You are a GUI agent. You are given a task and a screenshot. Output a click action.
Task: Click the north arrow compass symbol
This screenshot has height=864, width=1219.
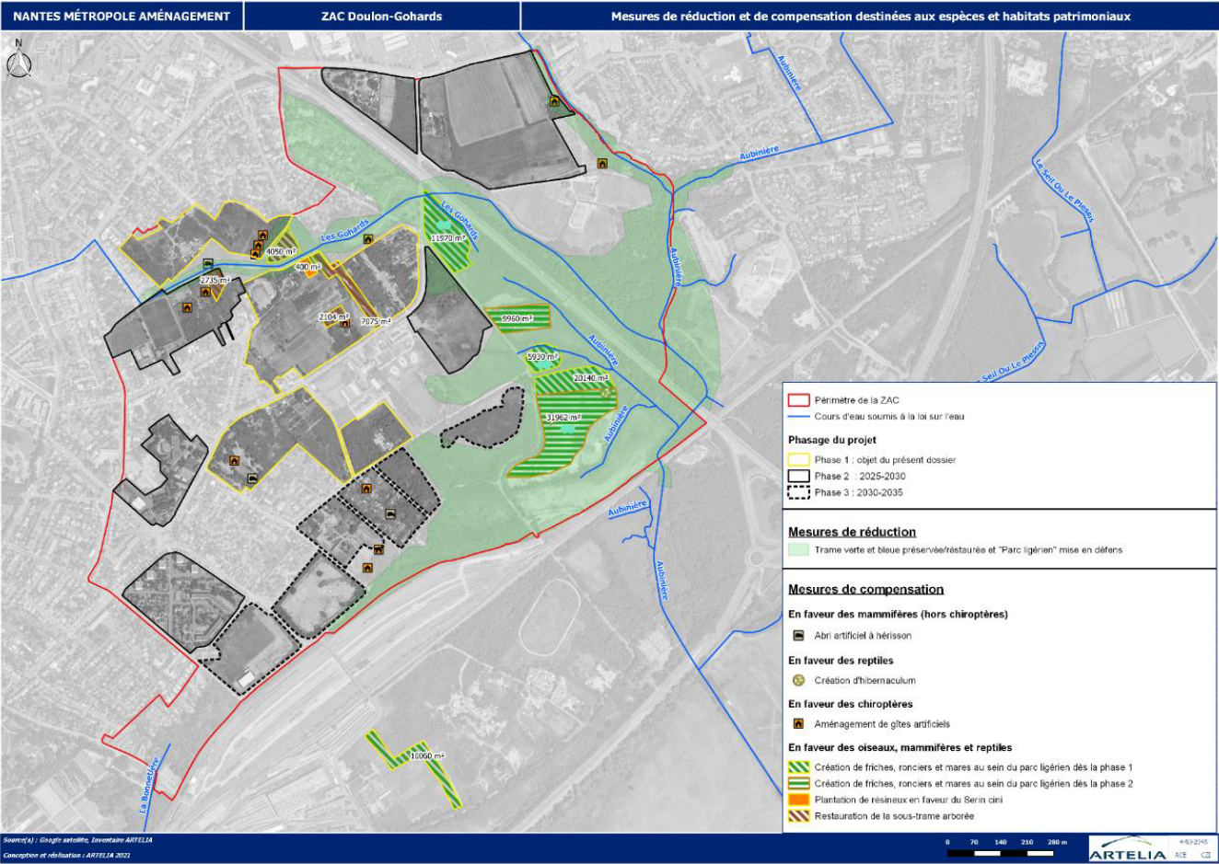coord(18,61)
